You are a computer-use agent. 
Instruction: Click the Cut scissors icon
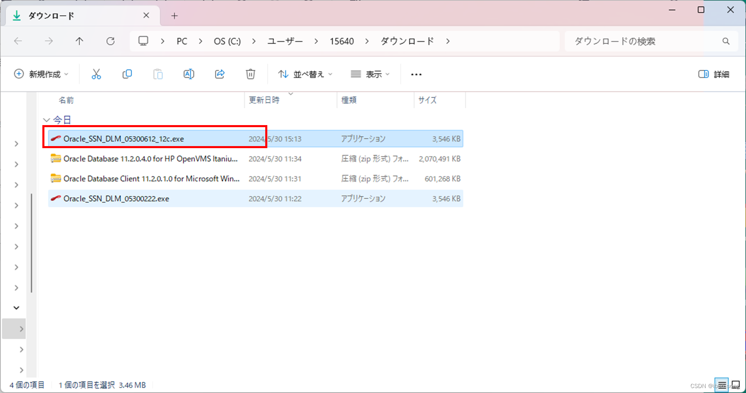pyautogui.click(x=96, y=74)
